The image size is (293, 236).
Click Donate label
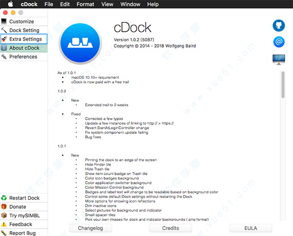(18, 207)
